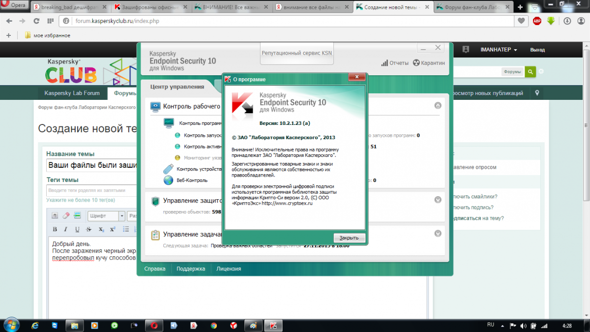The height and width of the screenshot is (332, 590).
Task: Click the Kaspersky Club logo
Action: coord(71,71)
